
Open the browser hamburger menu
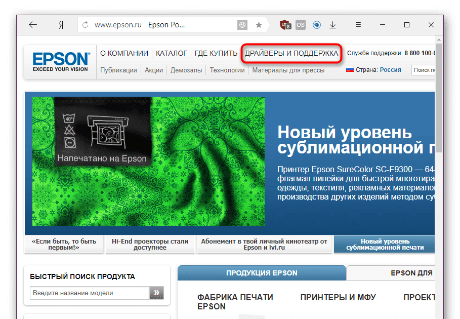tap(358, 25)
